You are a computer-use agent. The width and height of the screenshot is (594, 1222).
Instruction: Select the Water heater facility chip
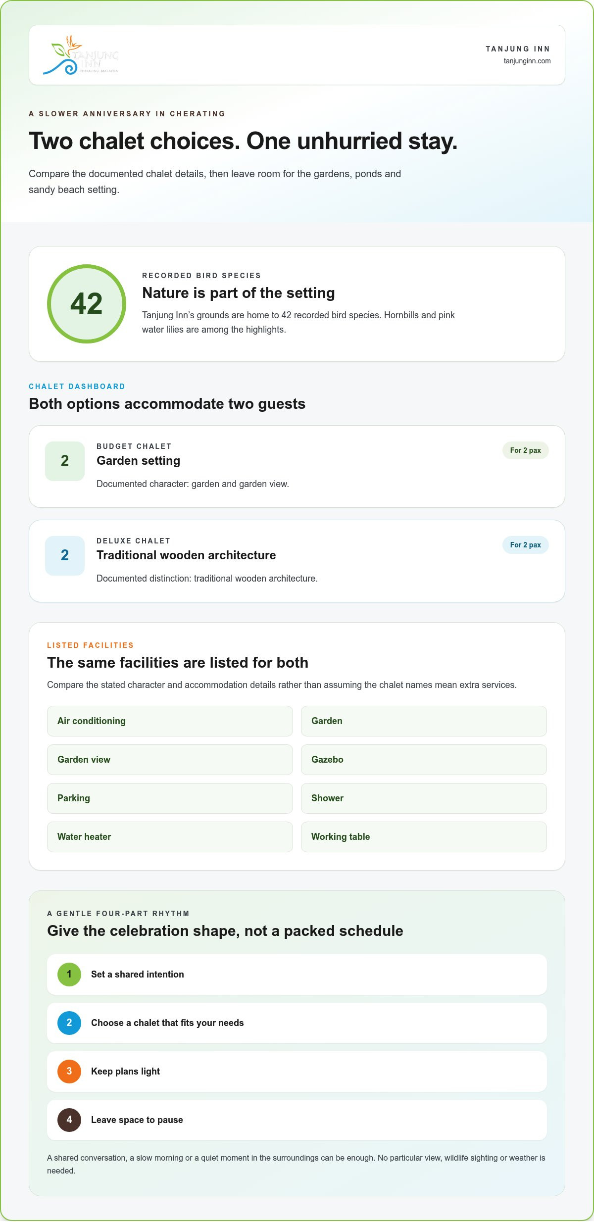pos(170,837)
